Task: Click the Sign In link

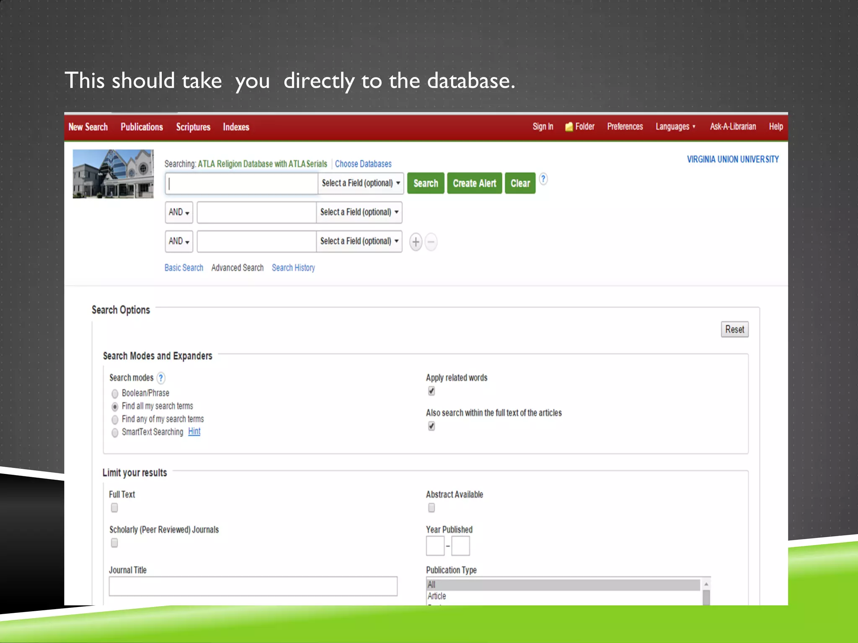Action: (543, 126)
